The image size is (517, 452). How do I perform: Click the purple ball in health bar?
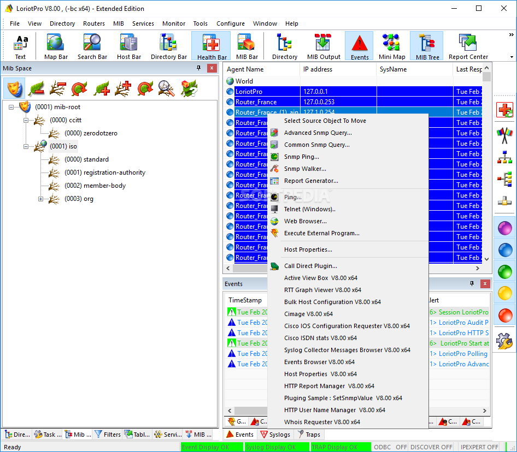coord(504,228)
